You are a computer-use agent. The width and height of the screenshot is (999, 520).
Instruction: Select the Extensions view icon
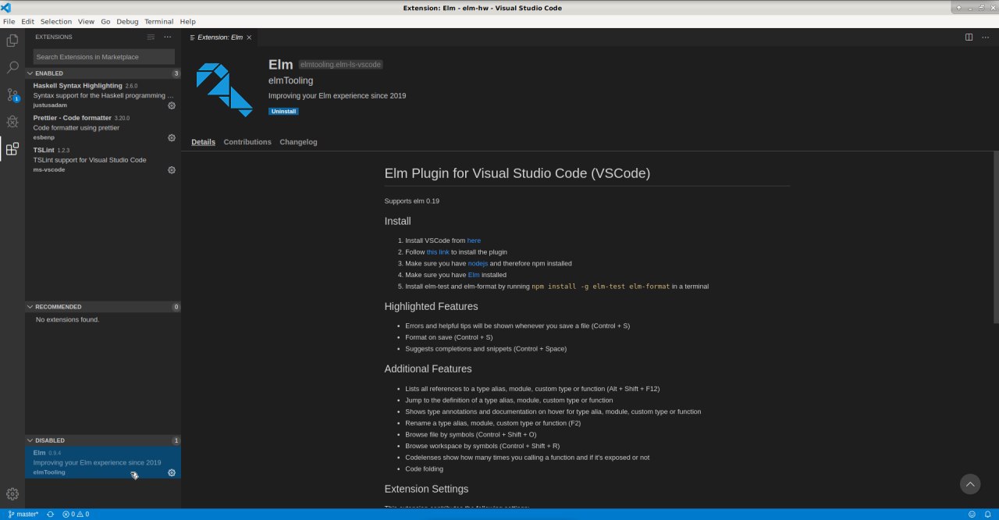pos(12,148)
